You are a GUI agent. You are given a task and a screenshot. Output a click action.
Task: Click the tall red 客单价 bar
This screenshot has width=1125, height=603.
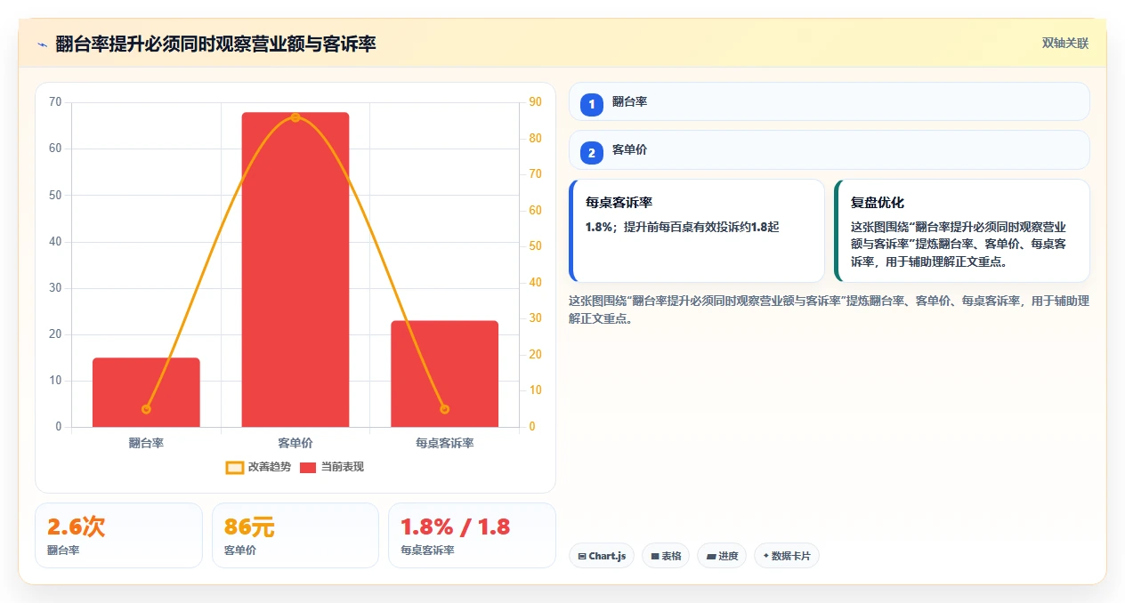pyautogui.click(x=295, y=269)
